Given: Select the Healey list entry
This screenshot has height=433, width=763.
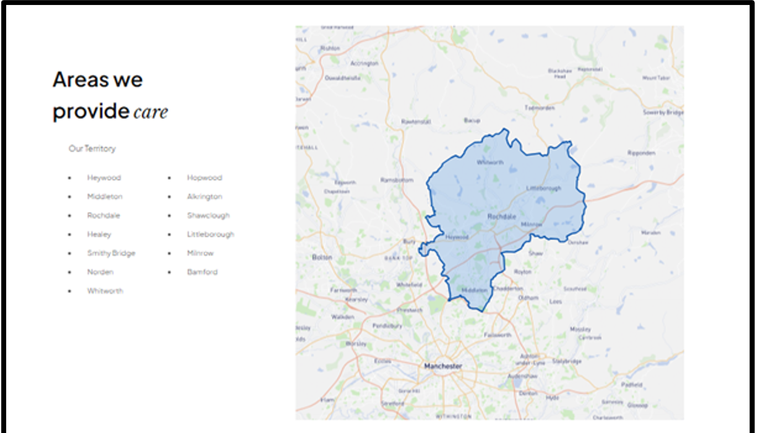Looking at the screenshot, I should click(99, 234).
